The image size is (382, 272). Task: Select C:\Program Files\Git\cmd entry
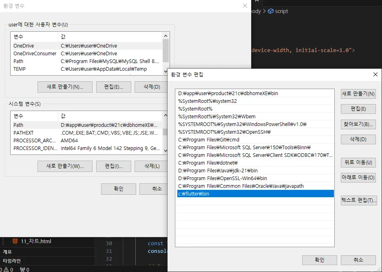click(x=255, y=139)
